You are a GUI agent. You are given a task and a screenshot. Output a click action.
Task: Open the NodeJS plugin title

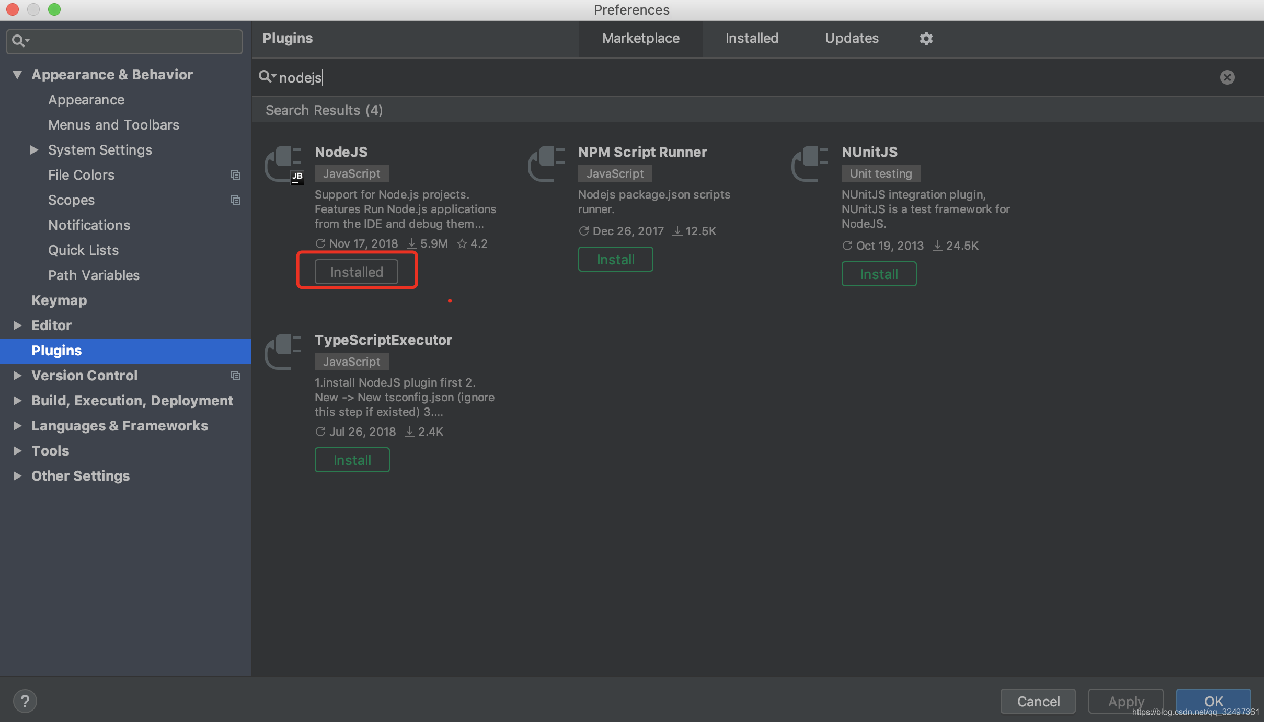point(341,152)
